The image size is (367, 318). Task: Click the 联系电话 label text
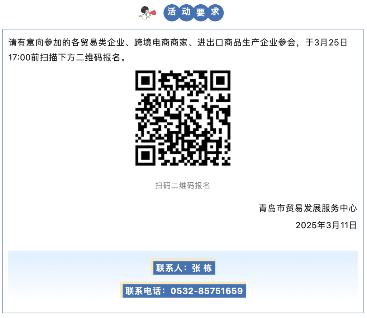pyautogui.click(x=143, y=291)
